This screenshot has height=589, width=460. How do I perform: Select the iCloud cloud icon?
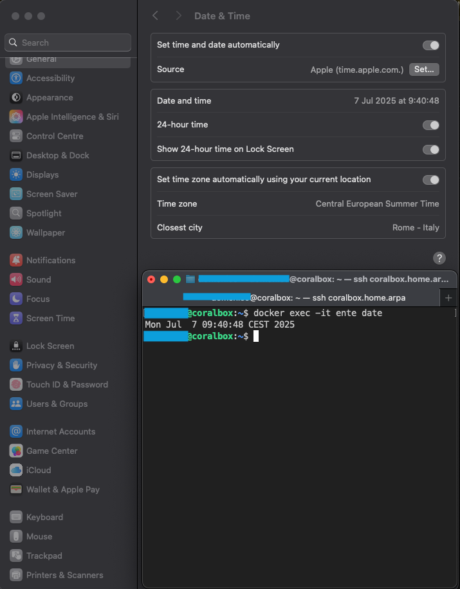[x=16, y=471]
